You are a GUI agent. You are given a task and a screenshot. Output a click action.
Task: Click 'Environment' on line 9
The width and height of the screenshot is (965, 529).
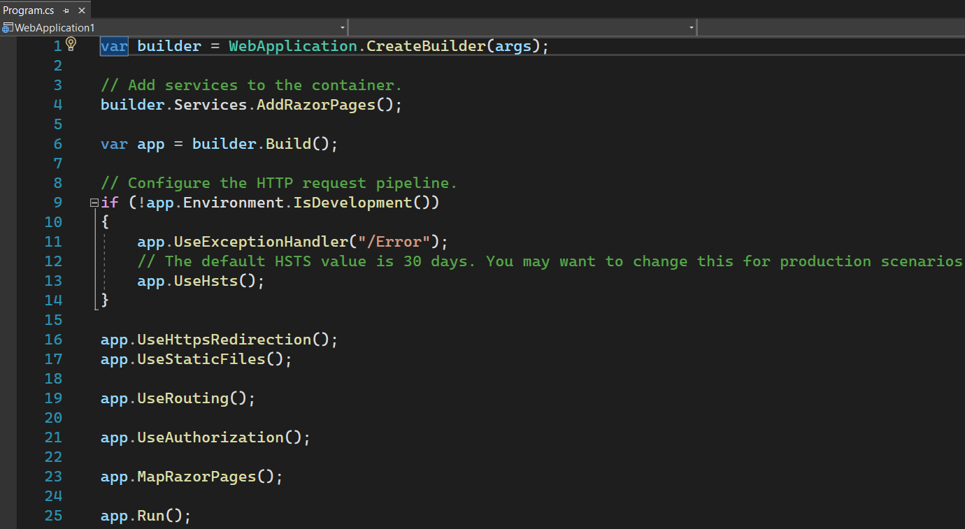(x=234, y=203)
